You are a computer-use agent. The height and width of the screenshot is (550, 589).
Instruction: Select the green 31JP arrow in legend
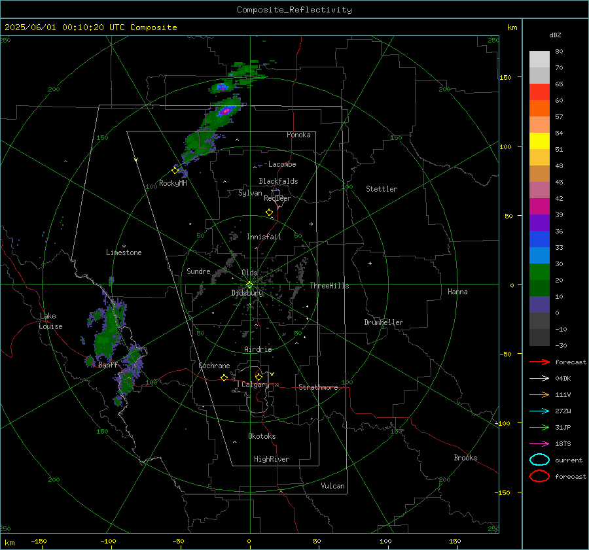coord(539,427)
